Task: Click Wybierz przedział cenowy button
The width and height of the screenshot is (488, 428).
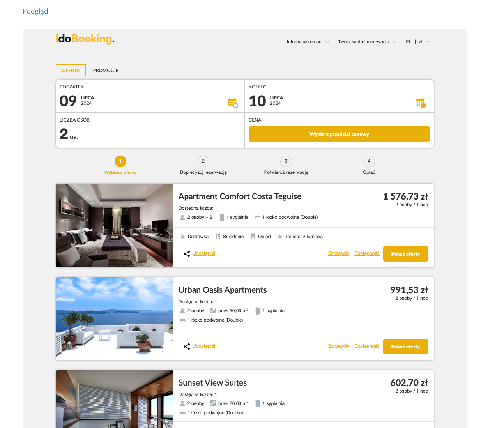Action: point(339,134)
